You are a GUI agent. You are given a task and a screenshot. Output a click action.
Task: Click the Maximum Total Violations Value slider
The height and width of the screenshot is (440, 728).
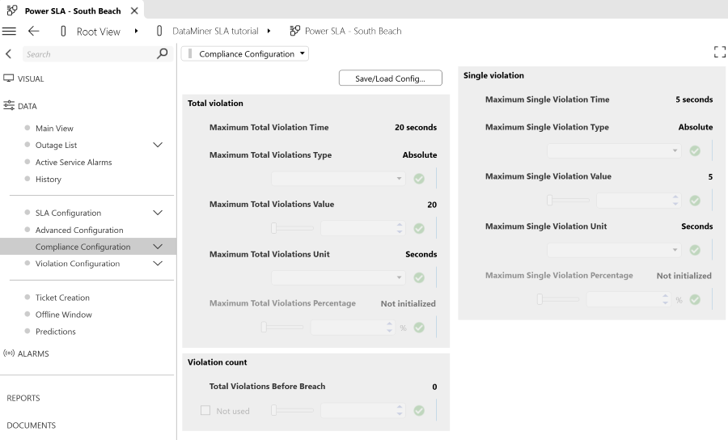293,228
